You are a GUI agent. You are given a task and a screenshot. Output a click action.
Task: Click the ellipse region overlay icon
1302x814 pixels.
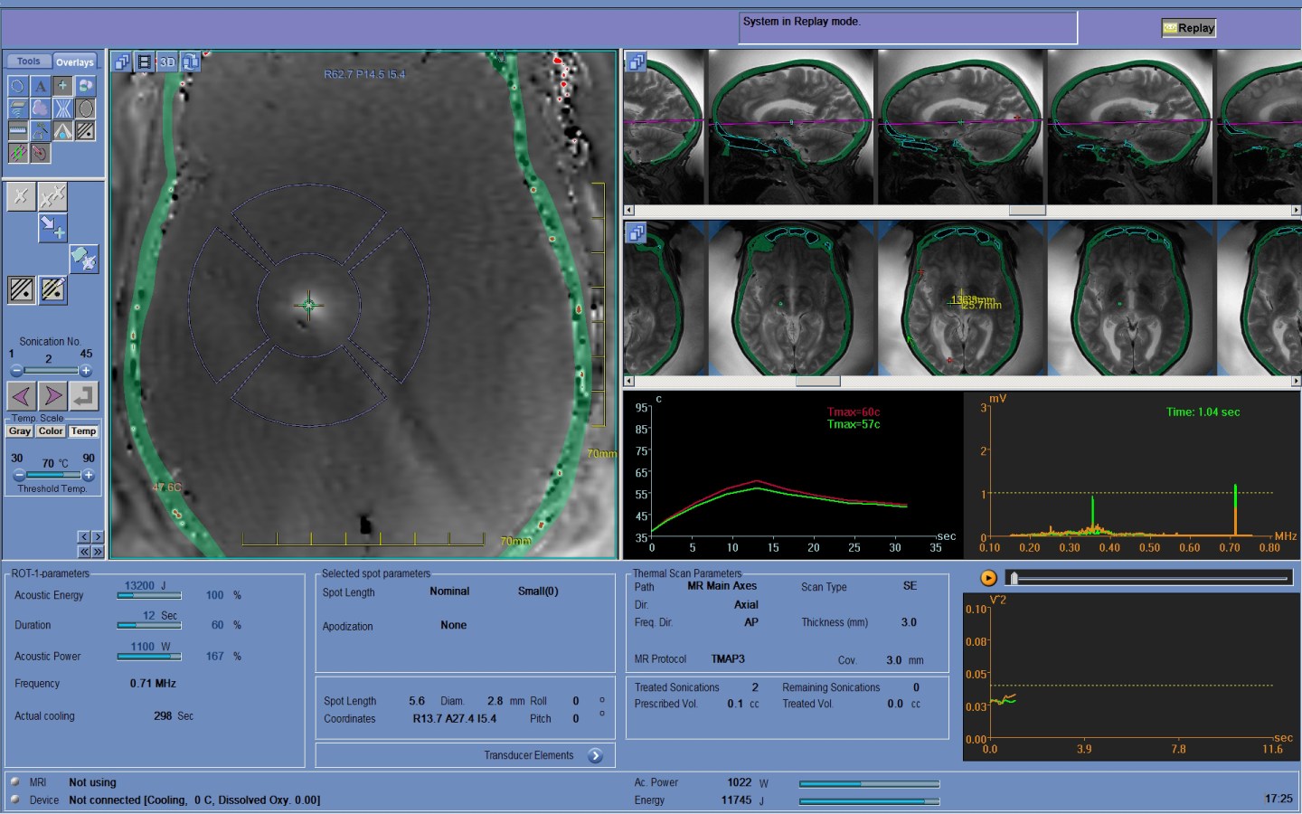(85, 109)
